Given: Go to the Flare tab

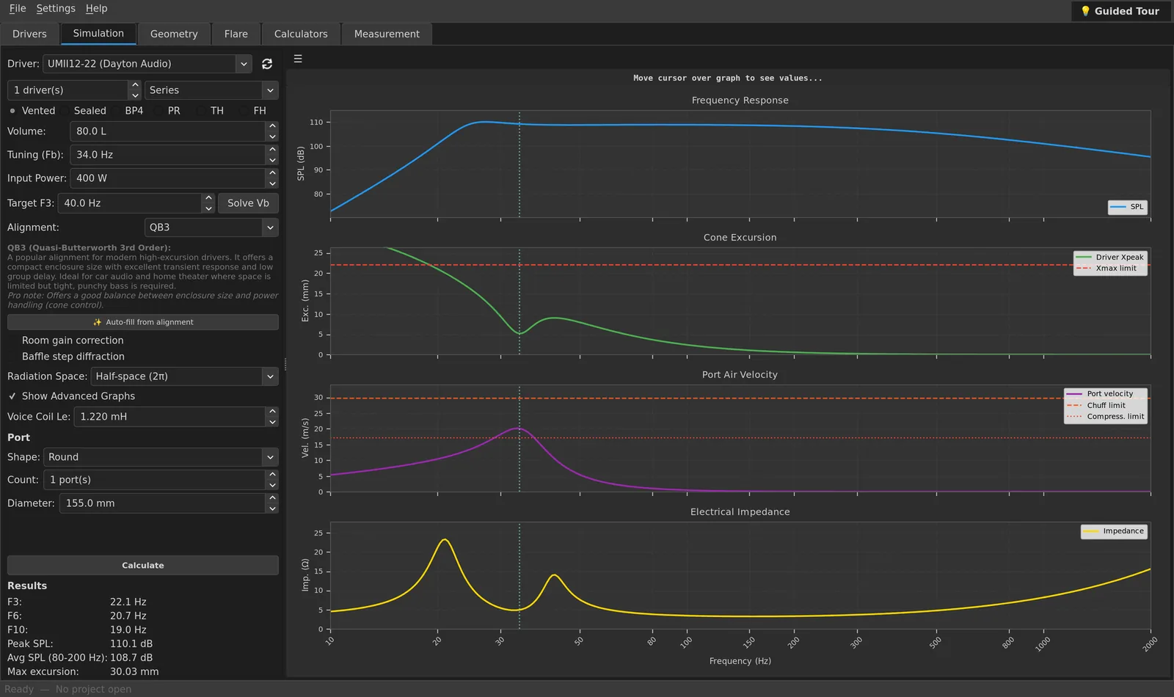Looking at the screenshot, I should coord(236,34).
